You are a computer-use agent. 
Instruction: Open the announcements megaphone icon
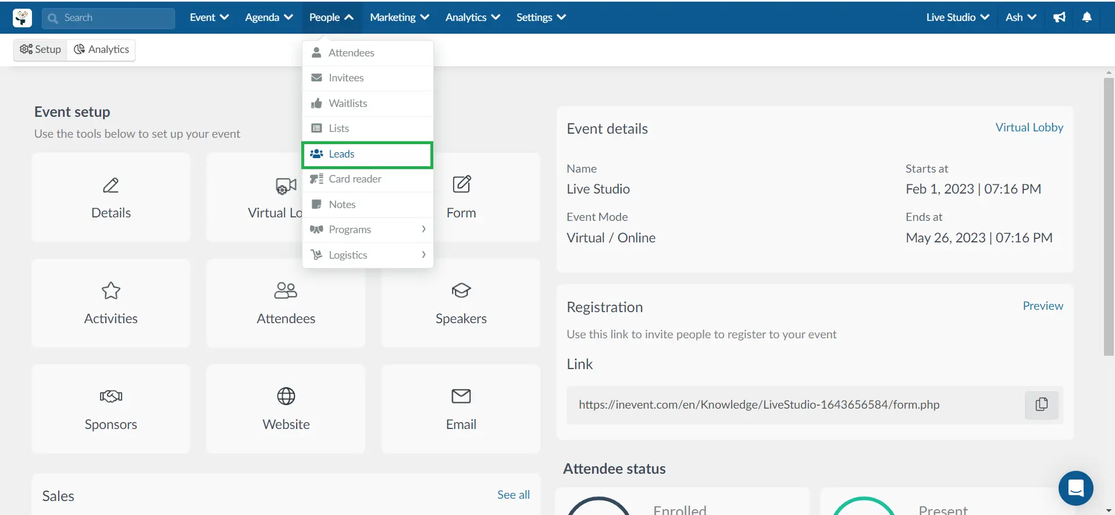(1059, 17)
